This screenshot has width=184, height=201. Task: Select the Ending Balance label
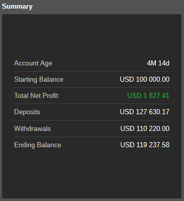pos(38,145)
